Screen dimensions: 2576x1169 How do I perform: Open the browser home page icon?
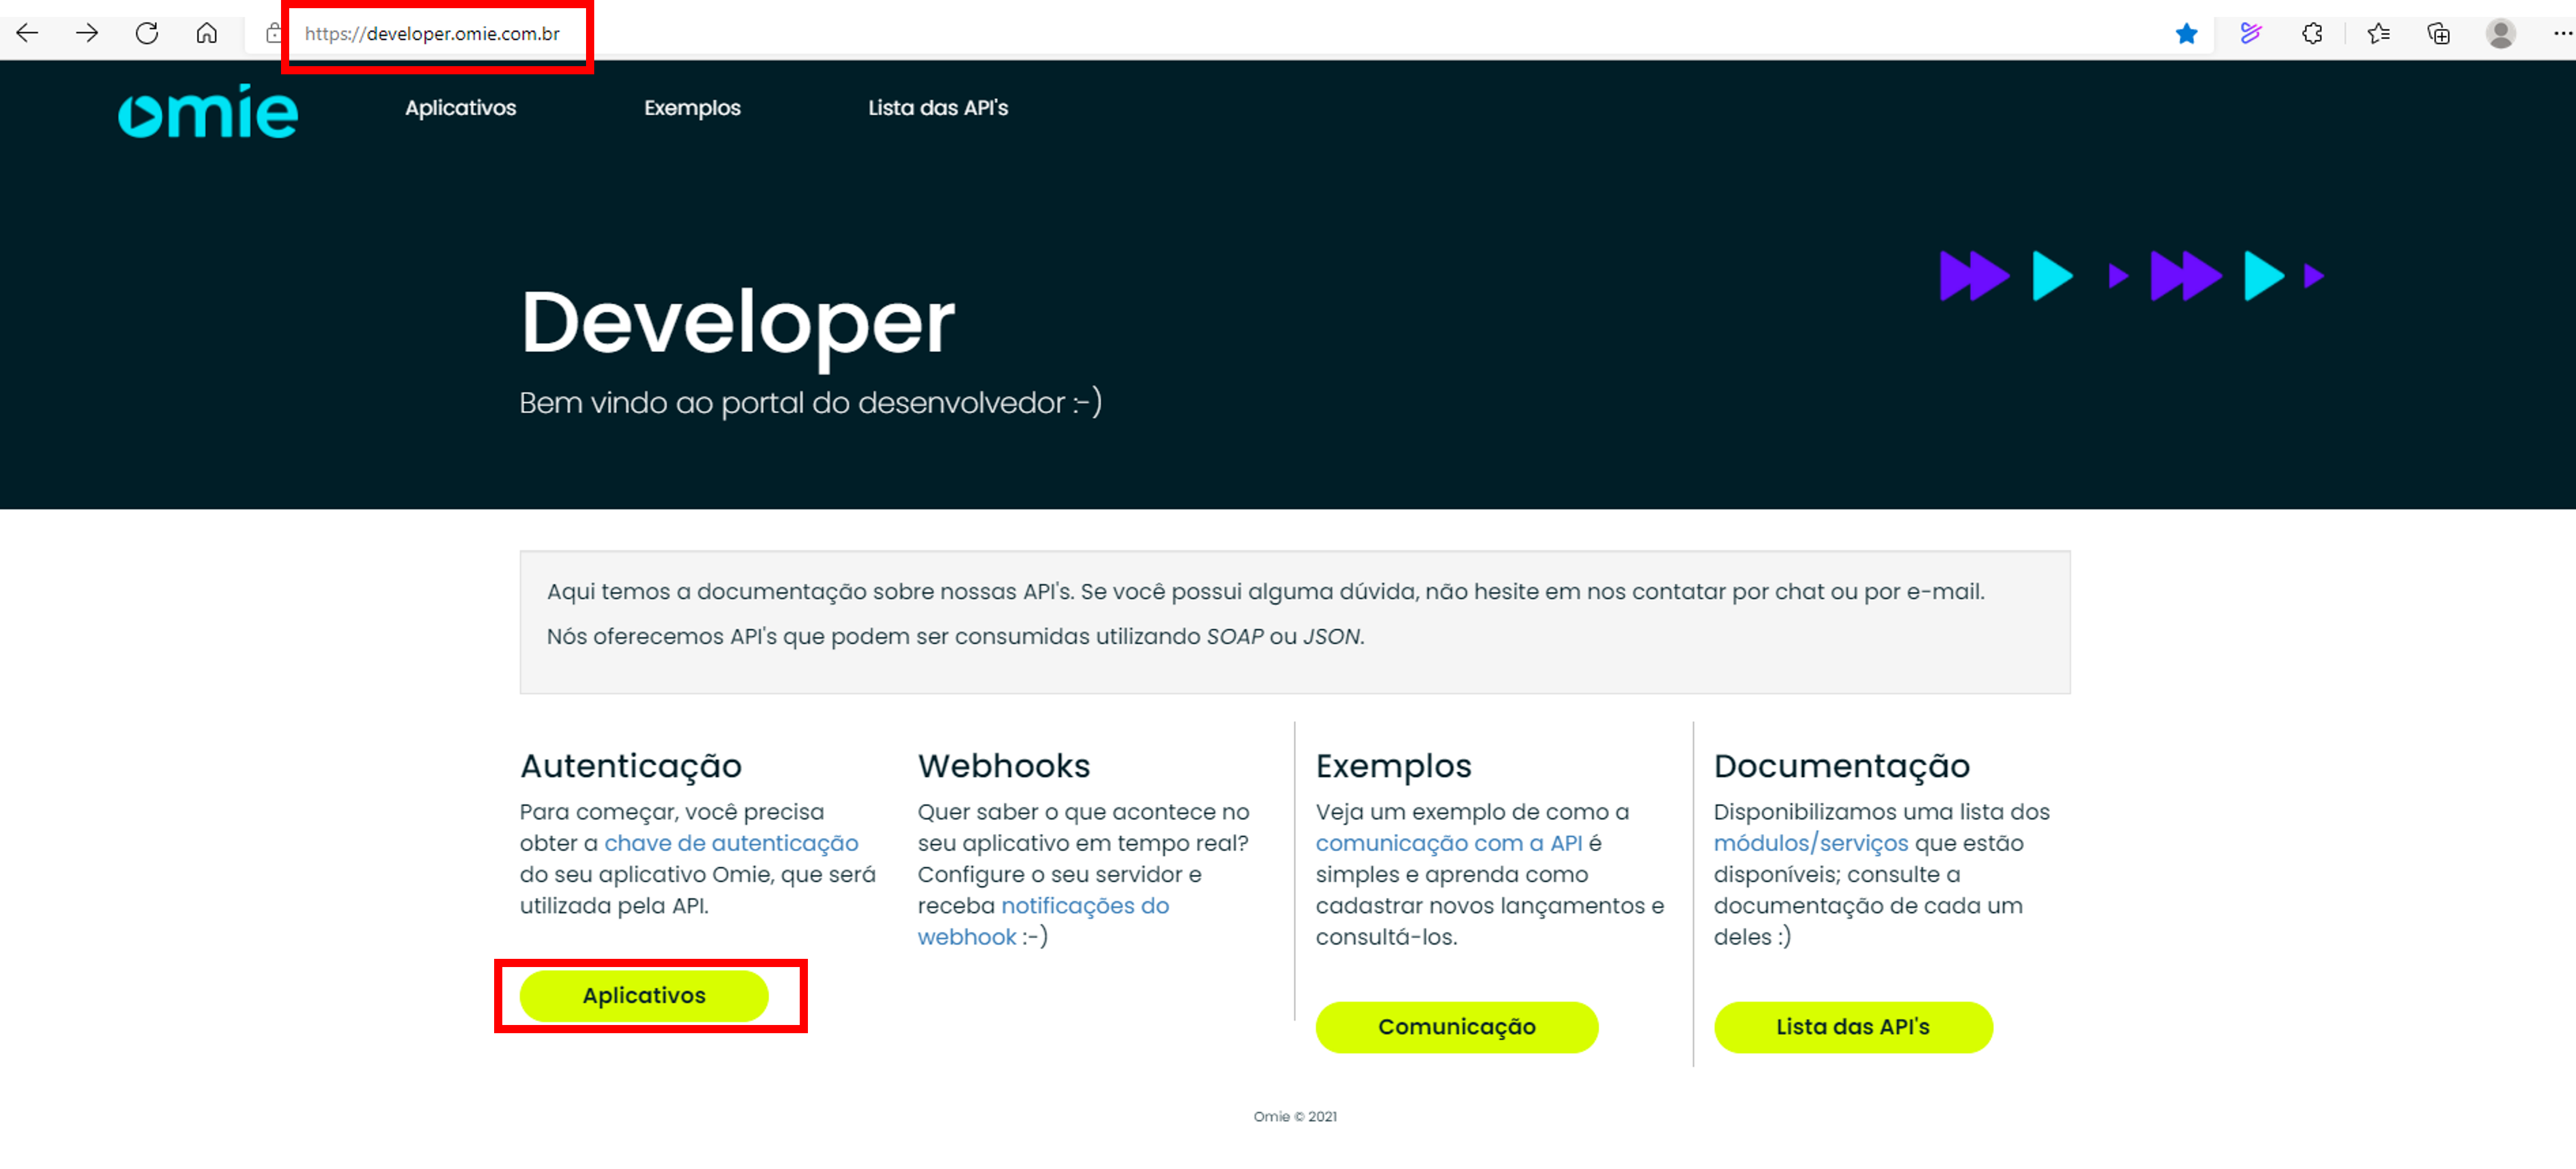tap(206, 33)
